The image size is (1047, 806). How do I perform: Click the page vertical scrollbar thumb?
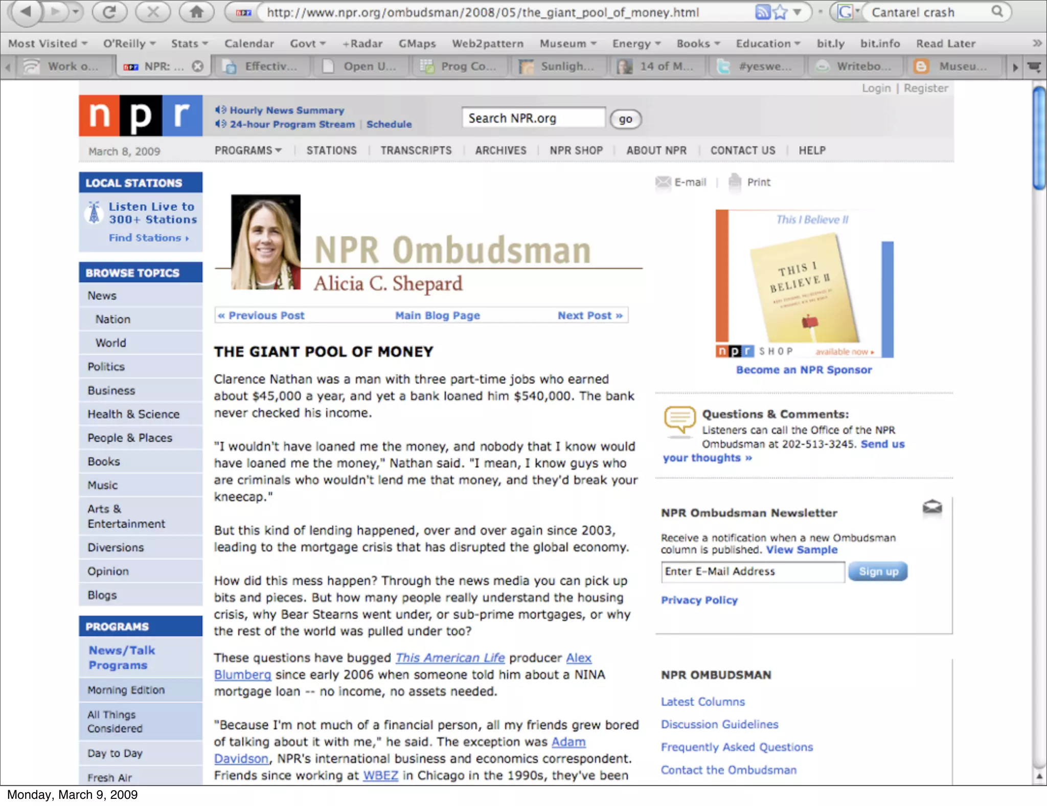coord(1039,138)
